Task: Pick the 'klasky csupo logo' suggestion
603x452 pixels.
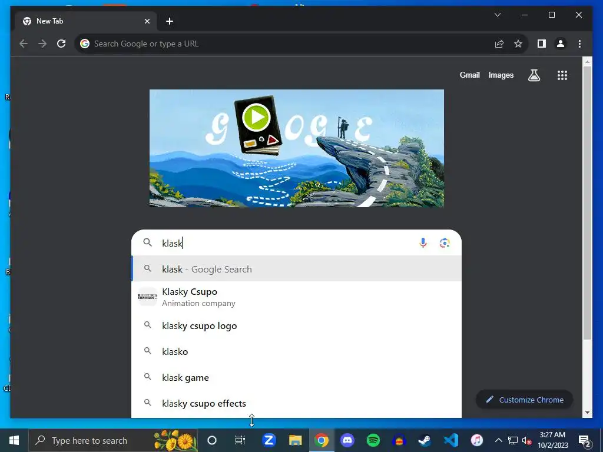Action: (297, 326)
